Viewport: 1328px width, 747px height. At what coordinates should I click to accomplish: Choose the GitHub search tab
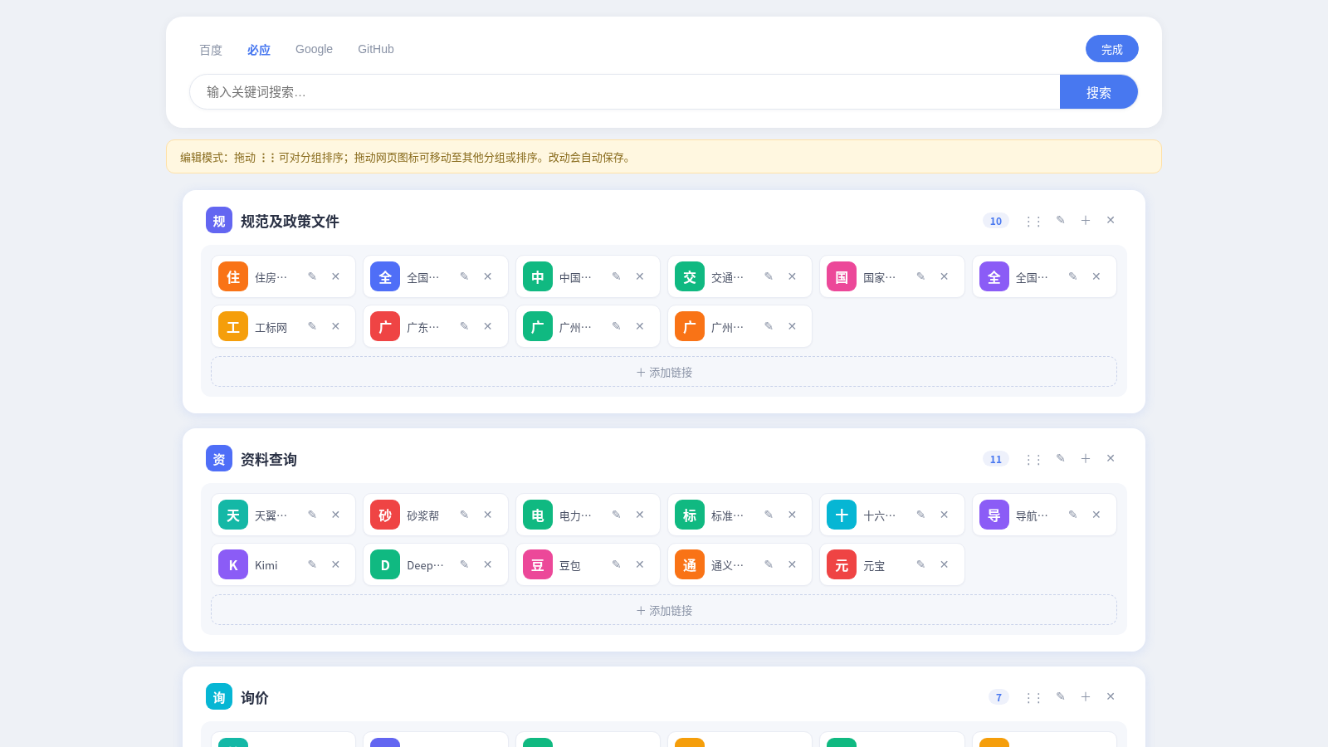pos(376,50)
